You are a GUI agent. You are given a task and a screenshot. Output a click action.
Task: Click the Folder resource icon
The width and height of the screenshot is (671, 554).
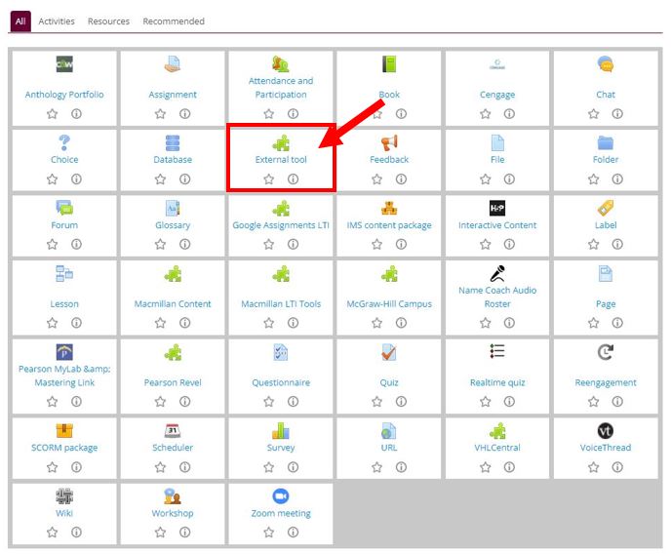(606, 142)
